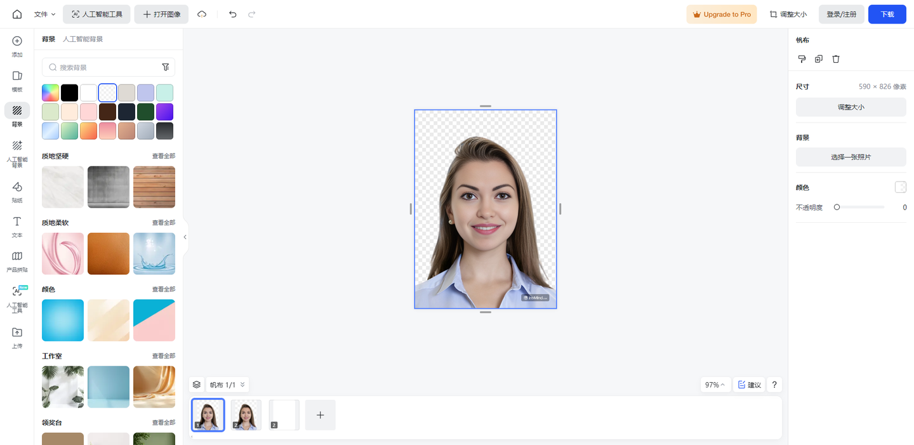Go to the home icon
This screenshot has height=445, width=914.
[x=17, y=14]
